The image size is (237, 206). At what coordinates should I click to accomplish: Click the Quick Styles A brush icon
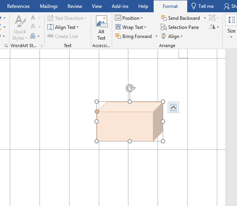(20, 21)
